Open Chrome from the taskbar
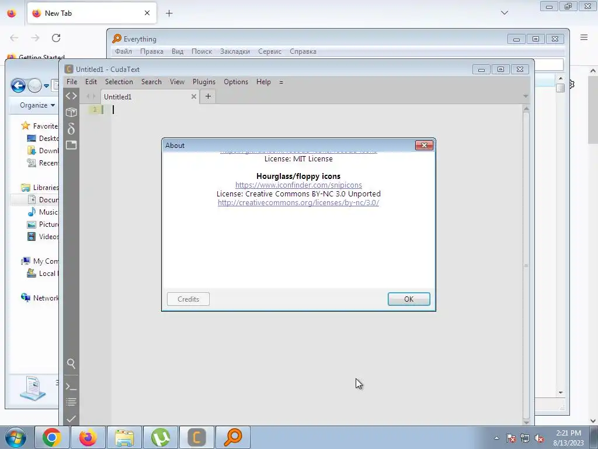 [x=52, y=437]
